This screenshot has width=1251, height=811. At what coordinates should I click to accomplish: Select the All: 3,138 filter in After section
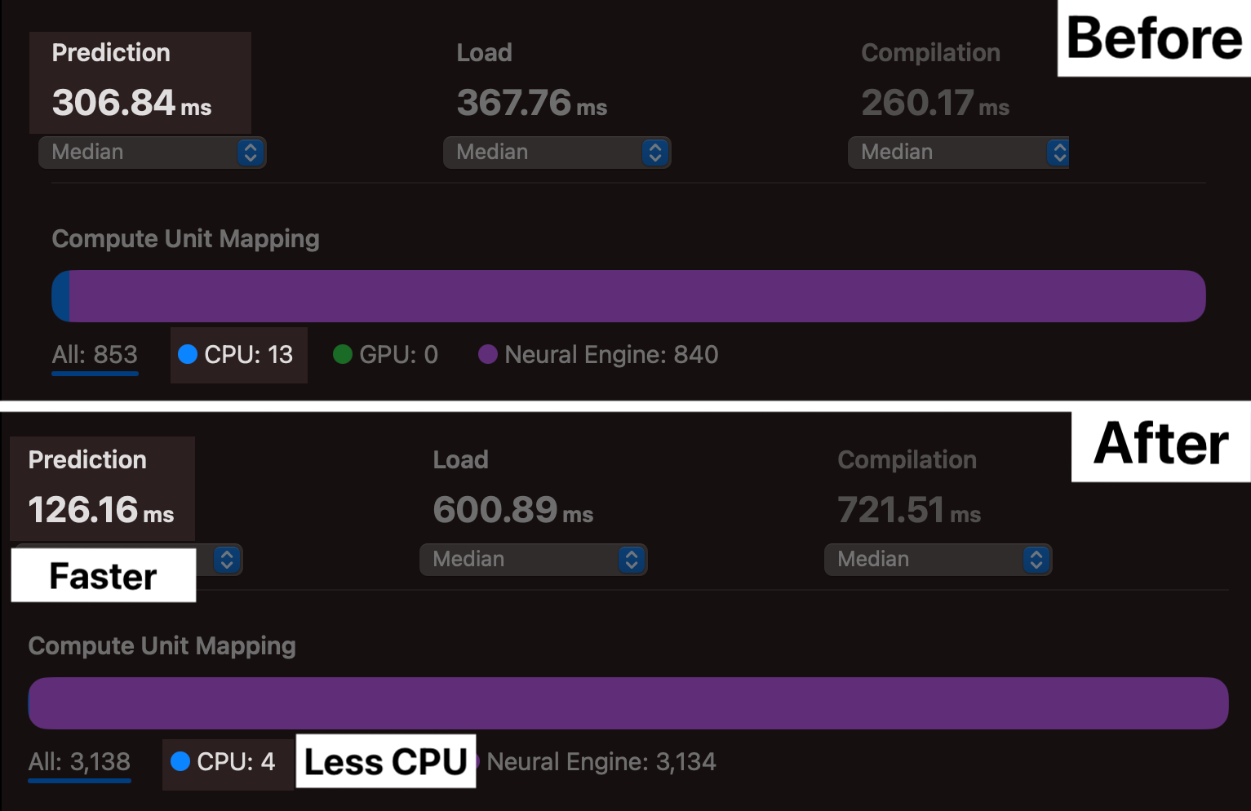click(x=79, y=761)
